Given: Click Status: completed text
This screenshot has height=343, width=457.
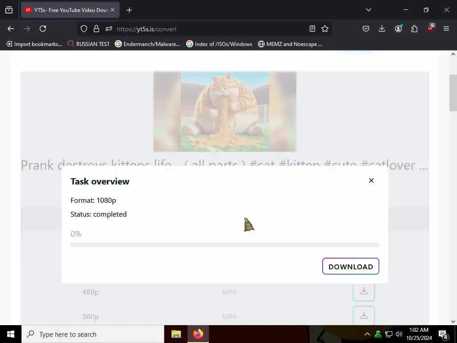Looking at the screenshot, I should coord(99,214).
